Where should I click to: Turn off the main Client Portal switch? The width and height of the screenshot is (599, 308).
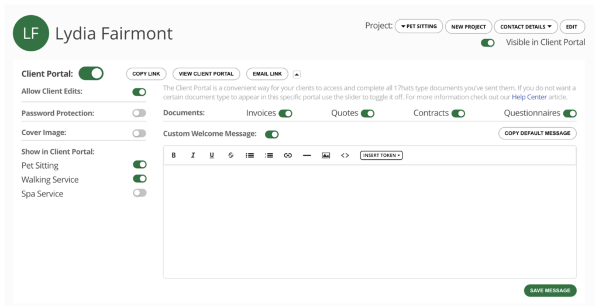click(x=91, y=73)
